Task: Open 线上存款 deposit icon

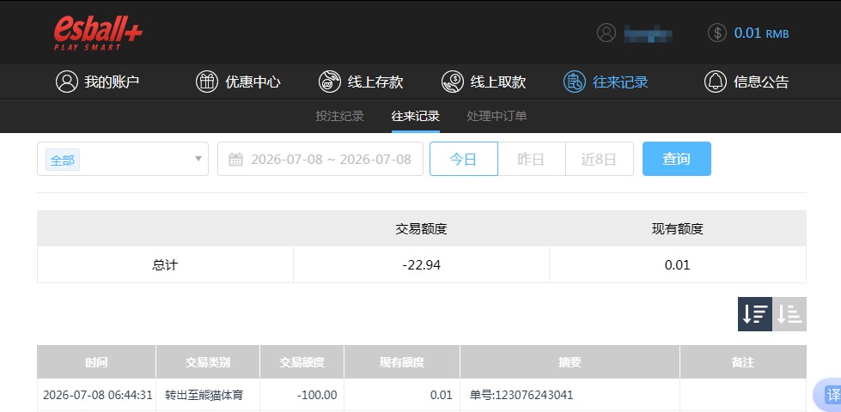Action: click(x=330, y=82)
